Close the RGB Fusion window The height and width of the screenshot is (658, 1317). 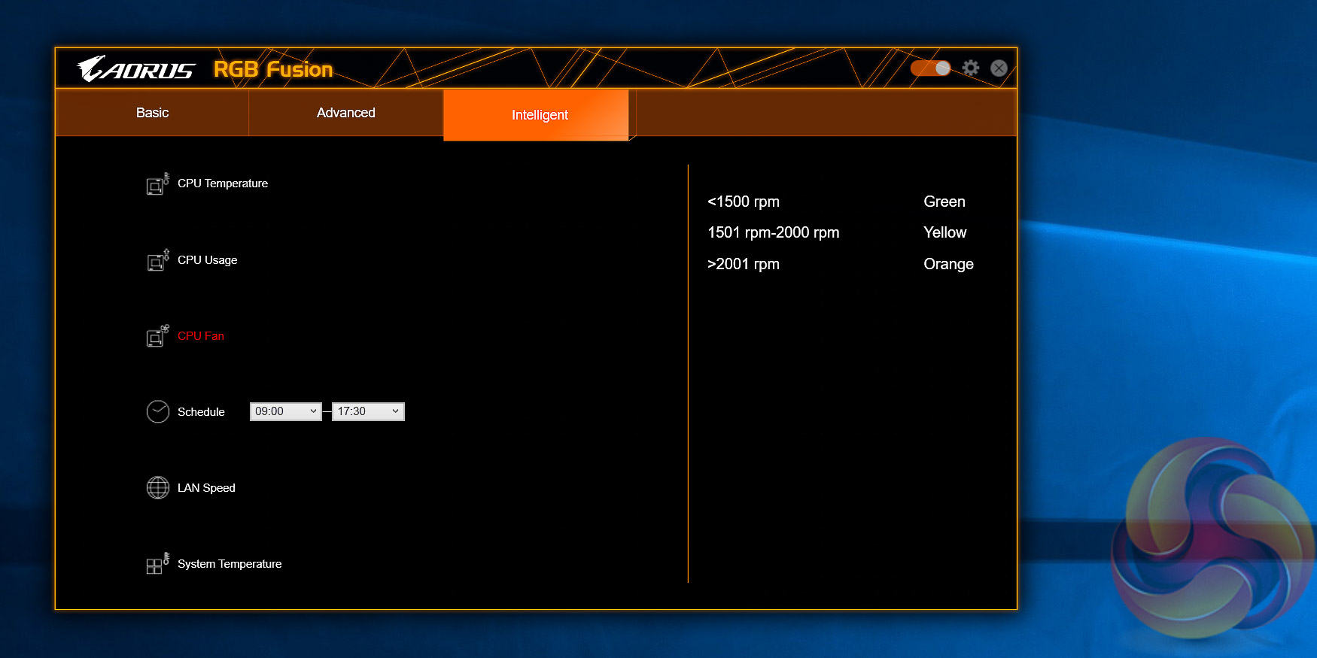(999, 68)
